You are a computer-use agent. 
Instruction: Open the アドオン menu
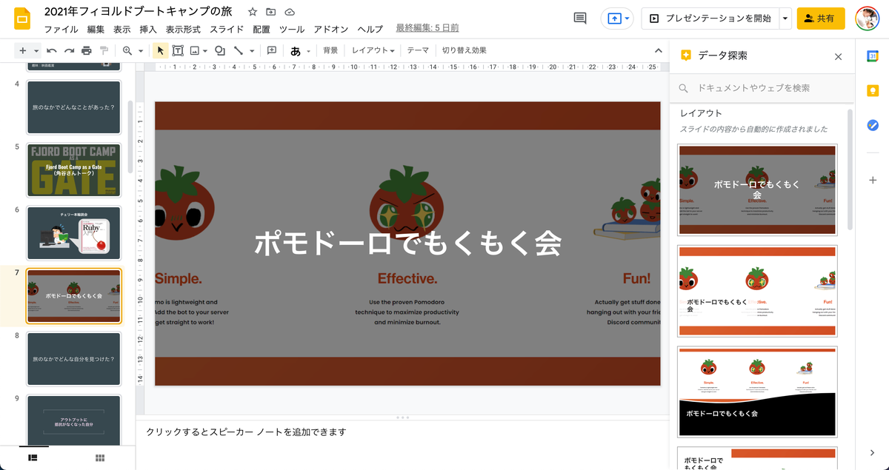[x=331, y=30]
